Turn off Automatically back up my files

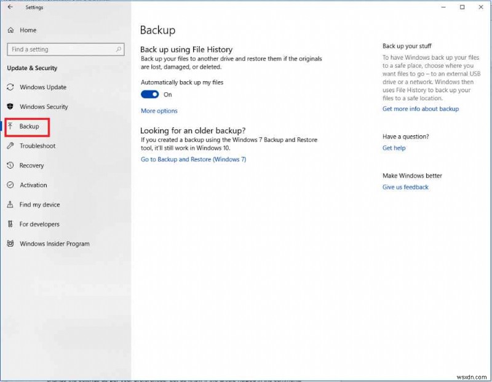[x=149, y=95]
